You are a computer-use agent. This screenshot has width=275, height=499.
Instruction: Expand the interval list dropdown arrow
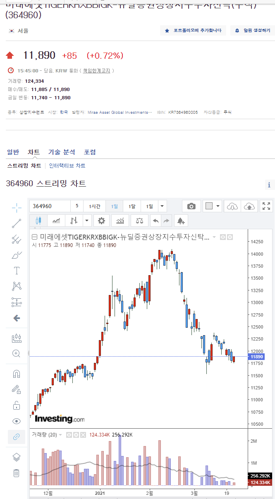163,206
